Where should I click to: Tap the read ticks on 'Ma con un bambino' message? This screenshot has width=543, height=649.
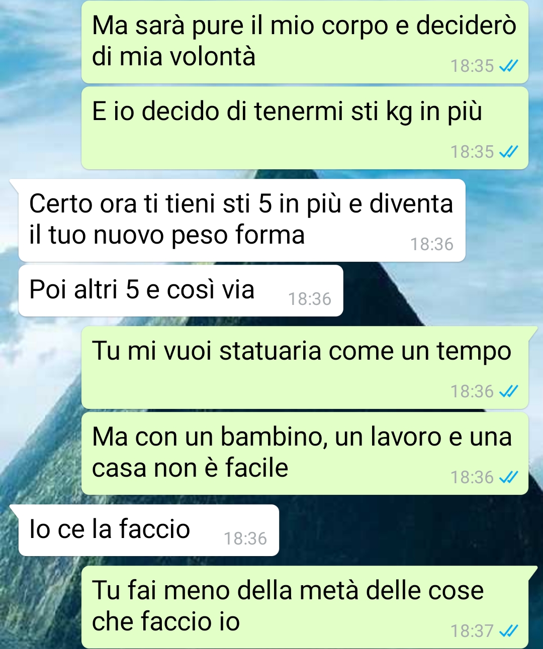[508, 477]
